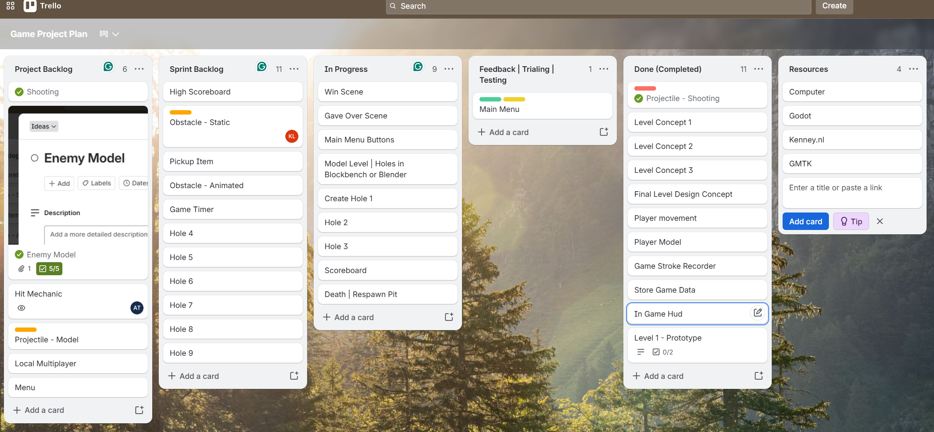
Task: Open Sprint Backlog list actions menu
Action: pos(294,69)
